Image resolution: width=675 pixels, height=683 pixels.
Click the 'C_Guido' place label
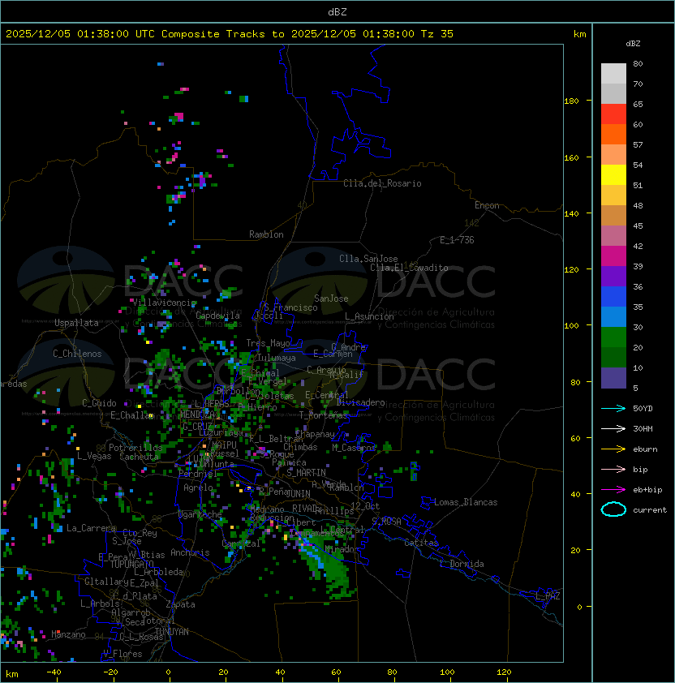coord(99,403)
